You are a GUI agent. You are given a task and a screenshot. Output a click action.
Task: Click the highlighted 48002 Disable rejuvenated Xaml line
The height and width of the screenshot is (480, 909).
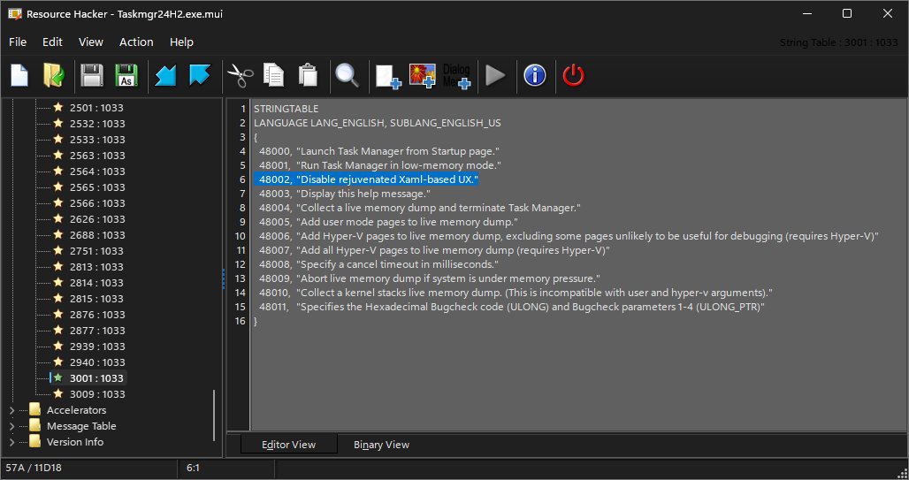pyautogui.click(x=365, y=179)
